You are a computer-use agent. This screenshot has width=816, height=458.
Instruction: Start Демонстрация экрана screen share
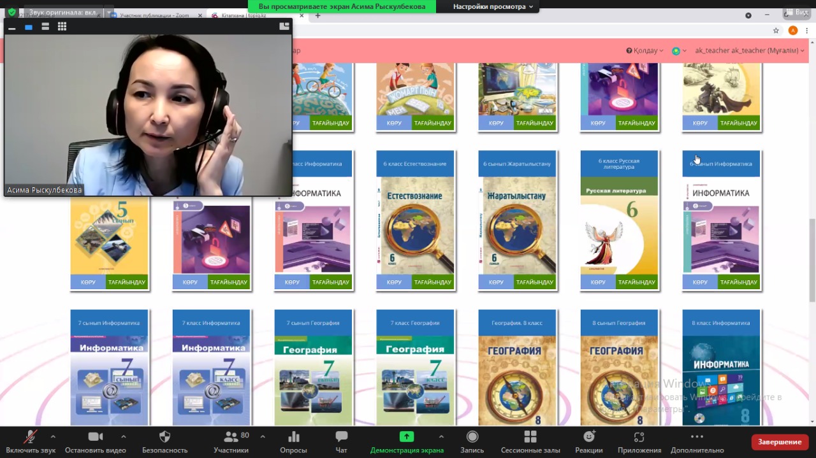(407, 436)
